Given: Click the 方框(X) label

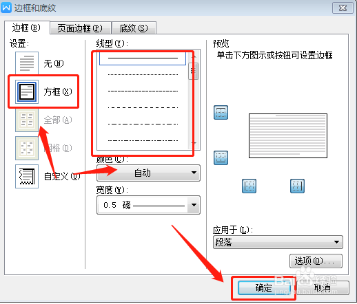Looking at the screenshot, I should click(58, 91).
